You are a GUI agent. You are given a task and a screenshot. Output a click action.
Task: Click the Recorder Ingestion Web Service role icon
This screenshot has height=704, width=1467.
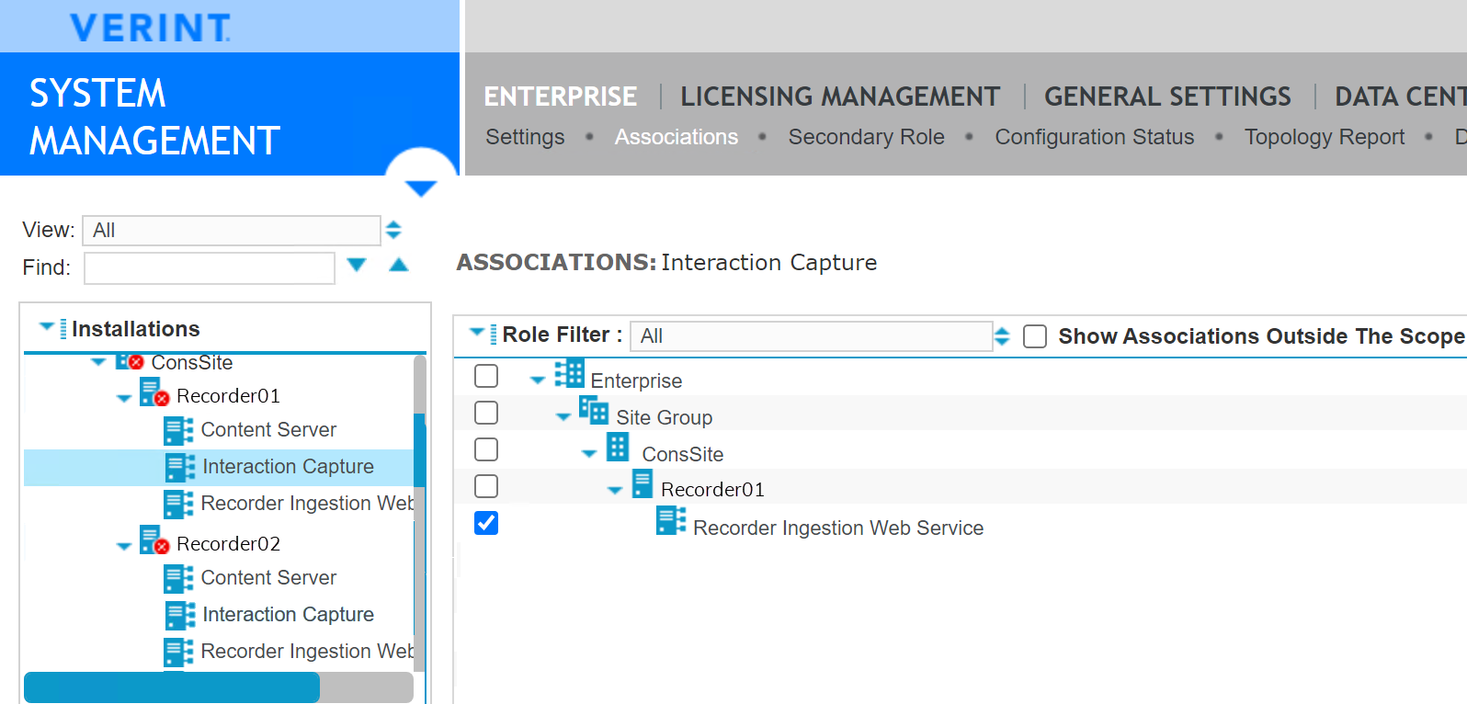pos(671,520)
